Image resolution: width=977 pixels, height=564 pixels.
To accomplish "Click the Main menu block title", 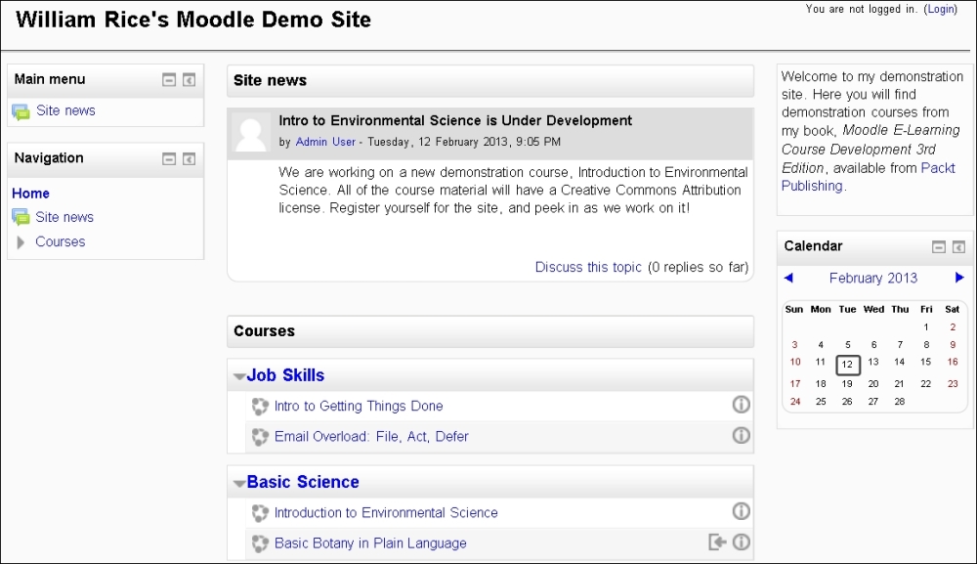I will (x=50, y=79).
